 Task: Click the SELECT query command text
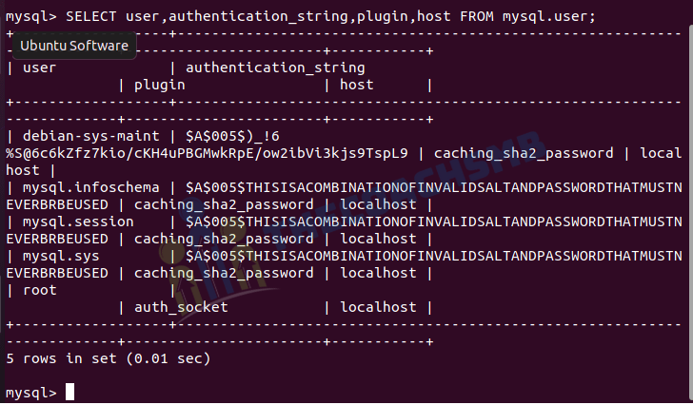coord(331,16)
